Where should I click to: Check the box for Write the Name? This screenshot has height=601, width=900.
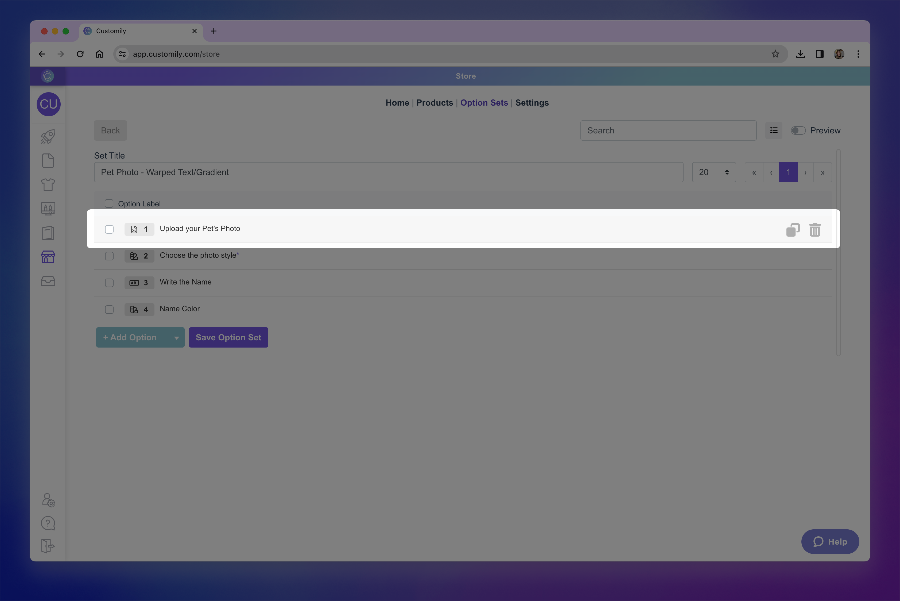[109, 283]
